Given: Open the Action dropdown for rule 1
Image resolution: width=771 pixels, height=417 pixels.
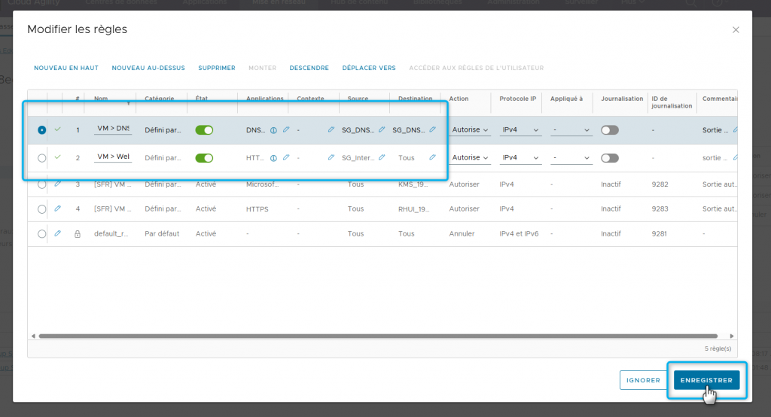Looking at the screenshot, I should (x=471, y=130).
